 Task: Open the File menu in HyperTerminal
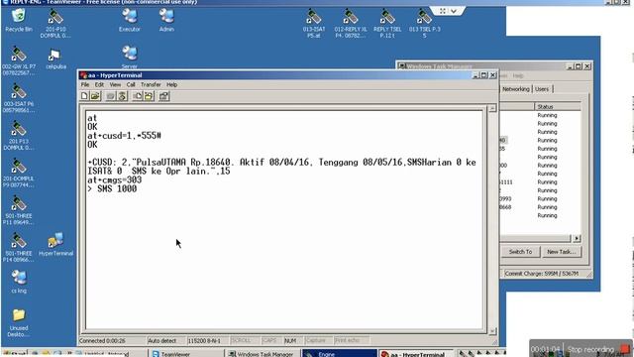85,84
